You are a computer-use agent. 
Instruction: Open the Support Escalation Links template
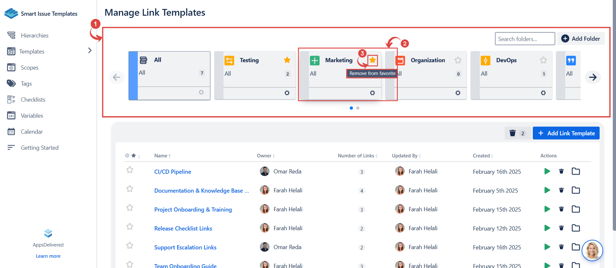click(x=185, y=247)
